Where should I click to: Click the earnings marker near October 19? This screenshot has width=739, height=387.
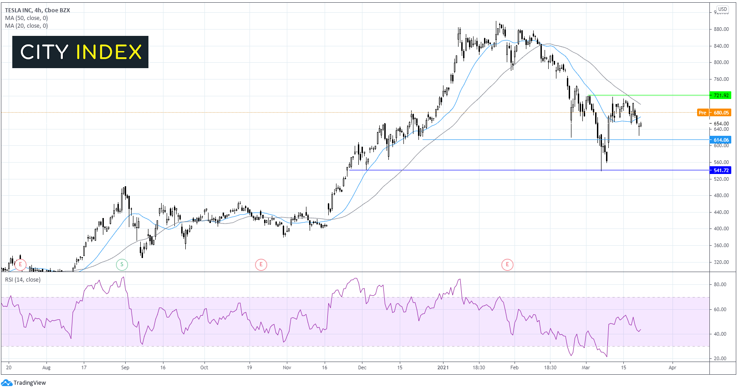(261, 264)
